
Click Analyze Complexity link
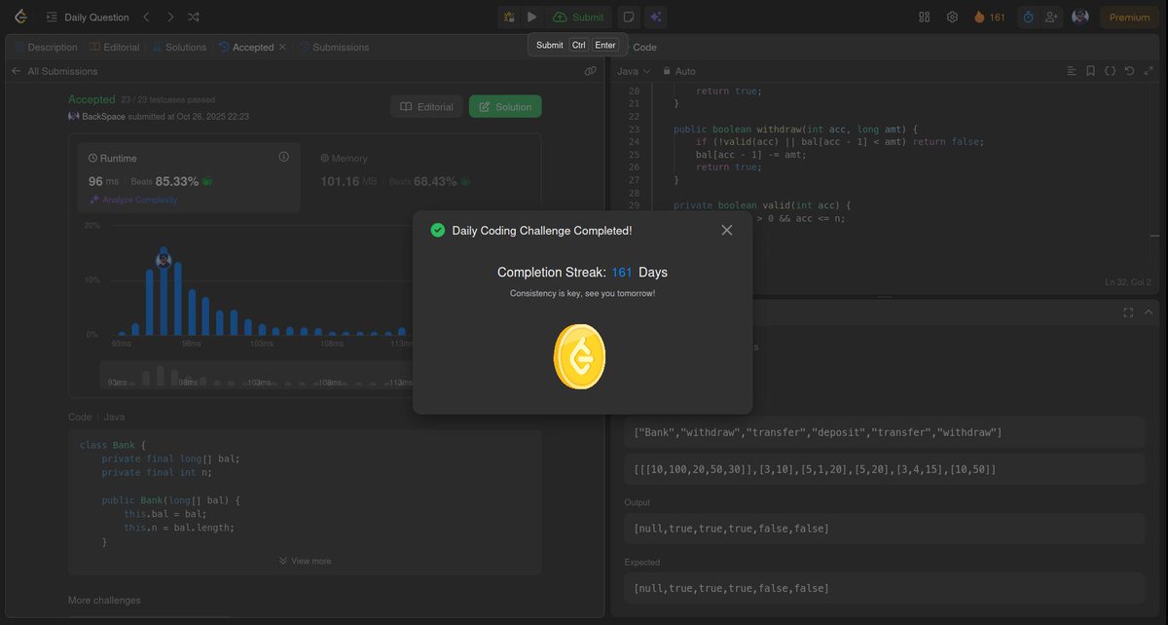click(x=133, y=200)
